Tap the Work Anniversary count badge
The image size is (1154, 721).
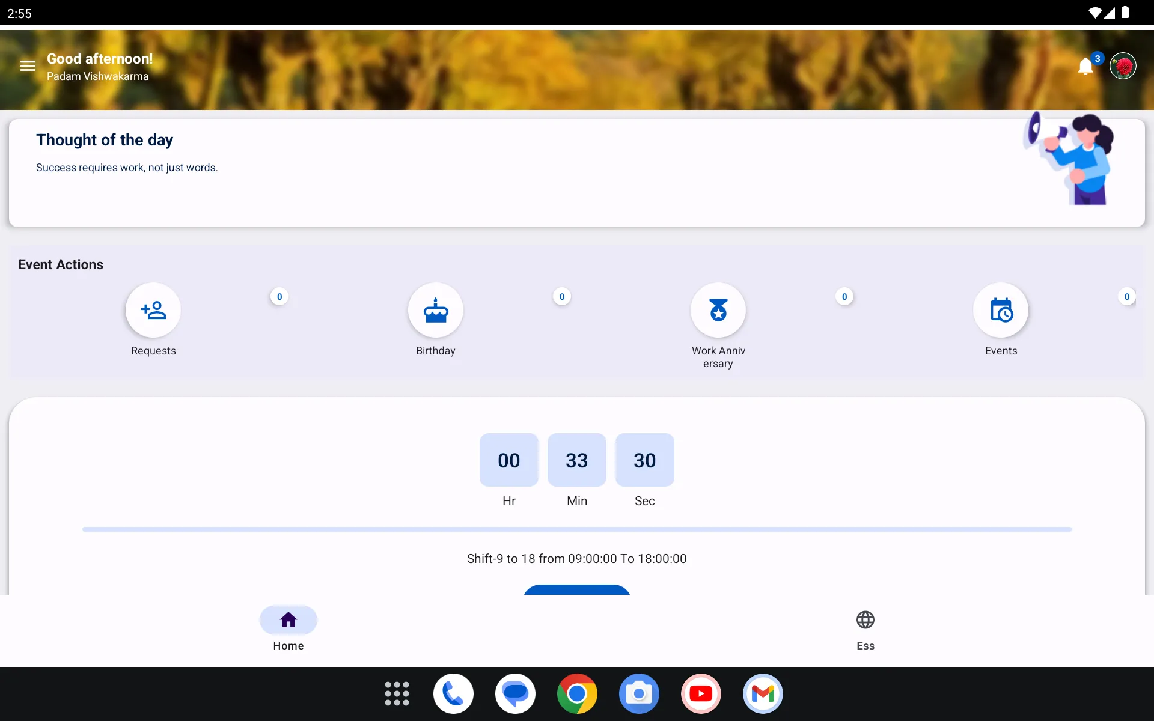pyautogui.click(x=844, y=296)
